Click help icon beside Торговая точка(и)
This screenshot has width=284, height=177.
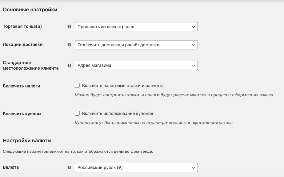(69, 27)
